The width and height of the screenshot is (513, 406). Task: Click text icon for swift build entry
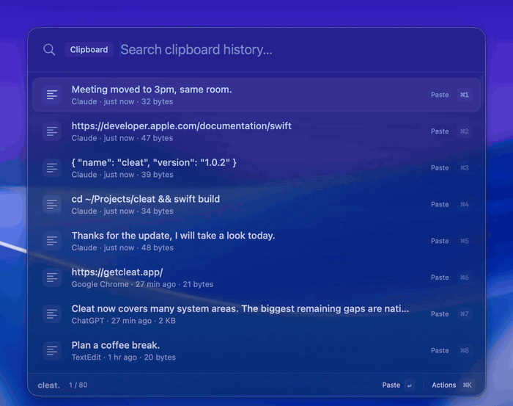coord(52,205)
